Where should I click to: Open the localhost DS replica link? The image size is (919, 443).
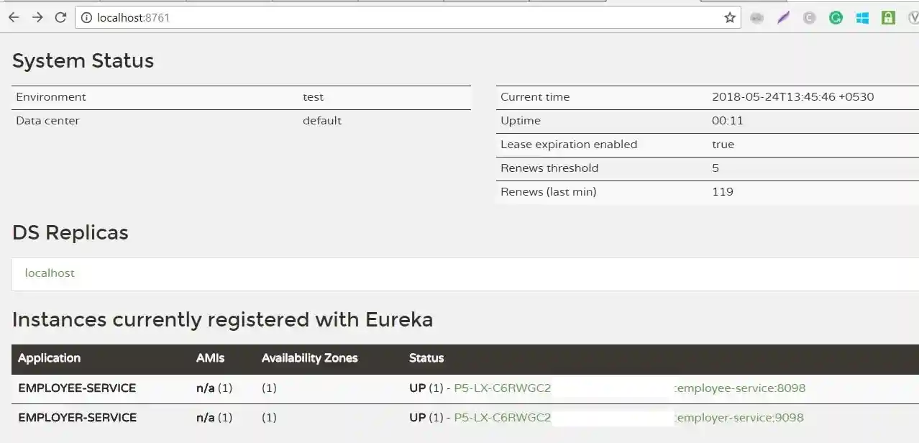tap(50, 273)
